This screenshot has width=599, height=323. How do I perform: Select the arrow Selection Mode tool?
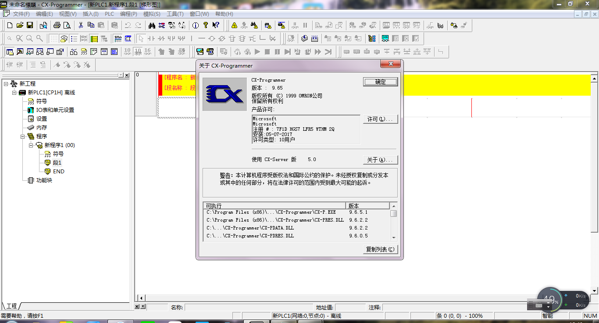(x=140, y=39)
